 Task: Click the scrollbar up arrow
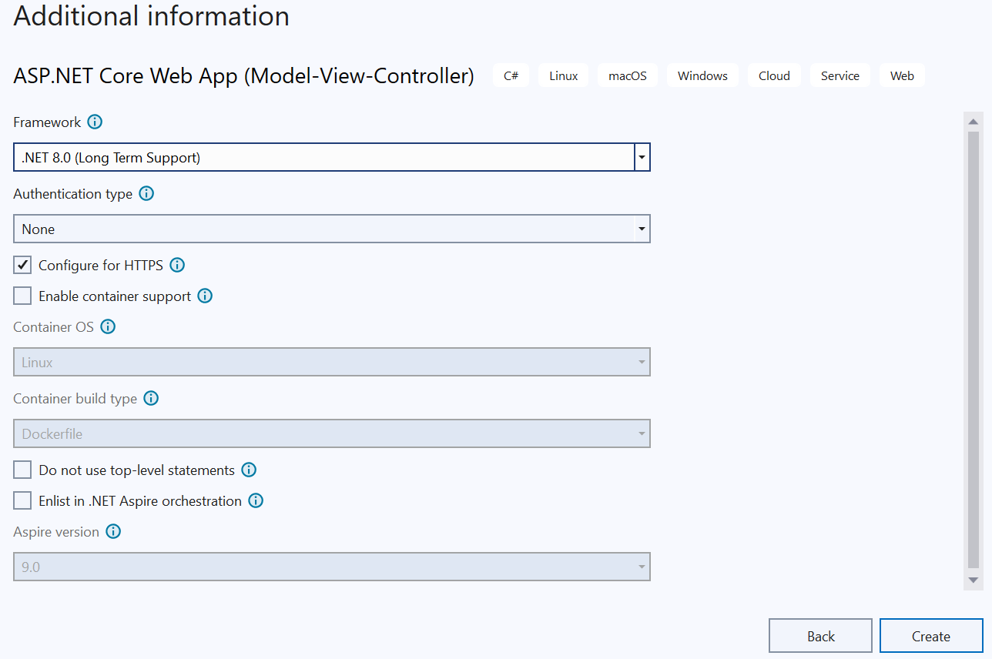(x=973, y=122)
